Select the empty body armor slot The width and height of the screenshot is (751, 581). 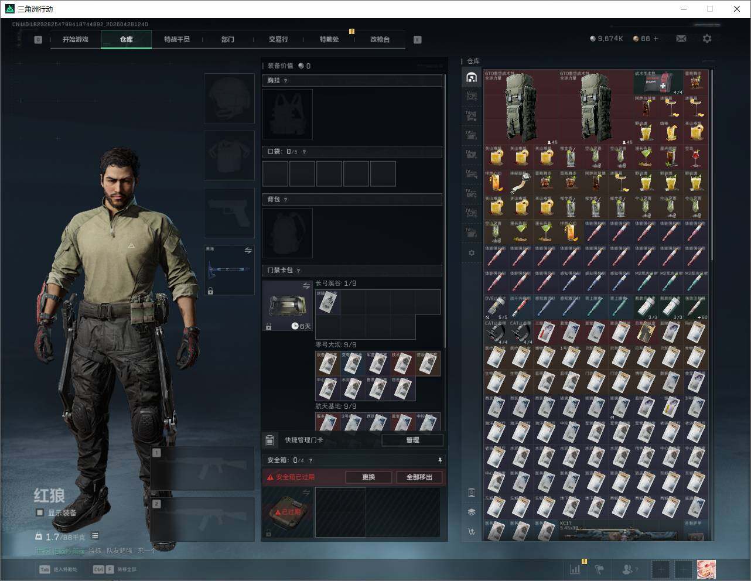coord(229,156)
